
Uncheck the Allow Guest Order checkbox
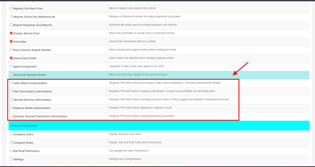point(11,58)
